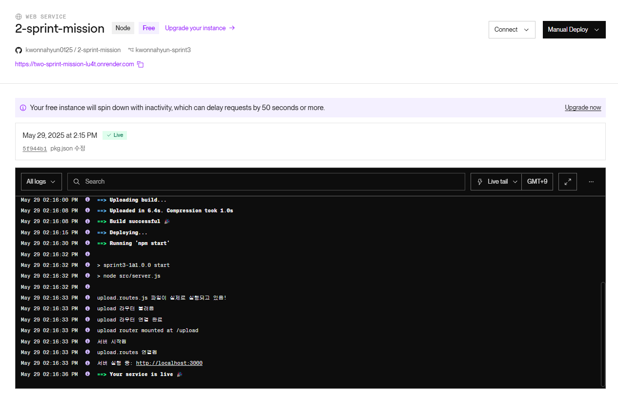Click info icon on Uploaded in 6.4s row
618x396 pixels.
point(87,210)
